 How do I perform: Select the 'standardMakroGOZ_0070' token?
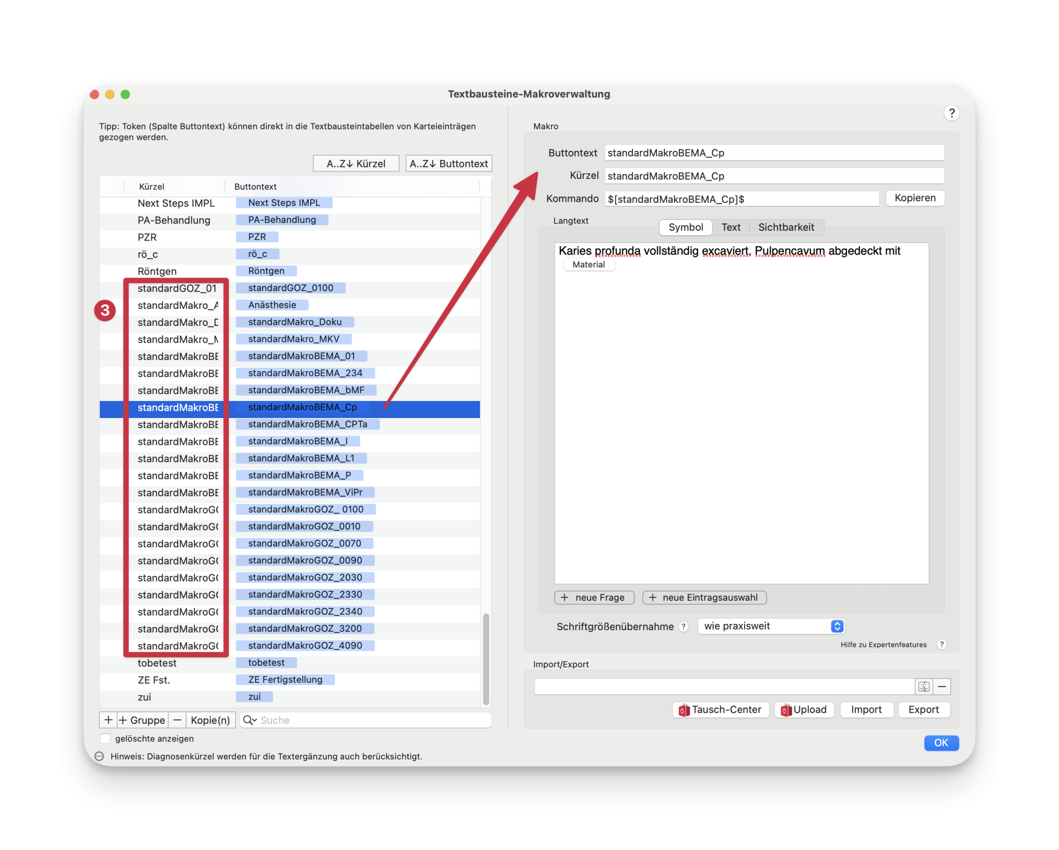pos(305,544)
